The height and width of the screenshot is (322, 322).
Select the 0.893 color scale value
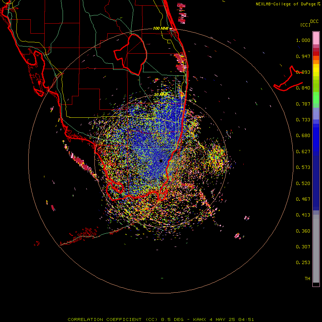[303, 72]
